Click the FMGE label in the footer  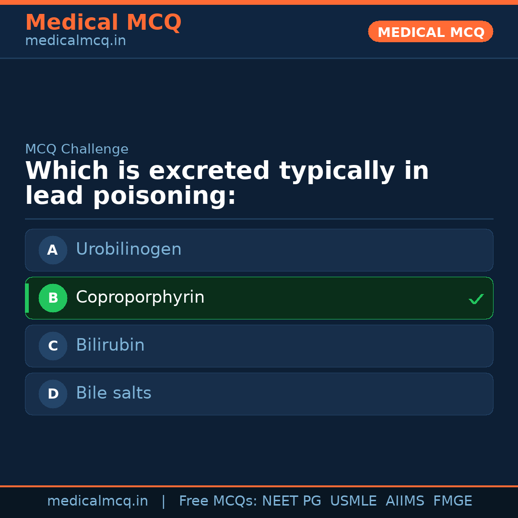(452, 500)
